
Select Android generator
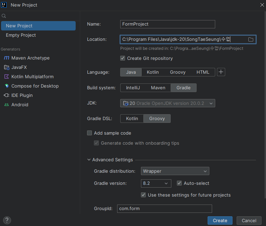click(38, 105)
